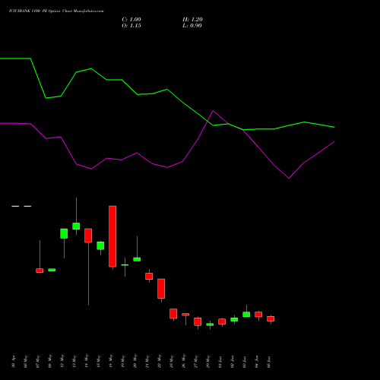
Task: Select the close value 'C: 1.00'
Action: (131, 20)
